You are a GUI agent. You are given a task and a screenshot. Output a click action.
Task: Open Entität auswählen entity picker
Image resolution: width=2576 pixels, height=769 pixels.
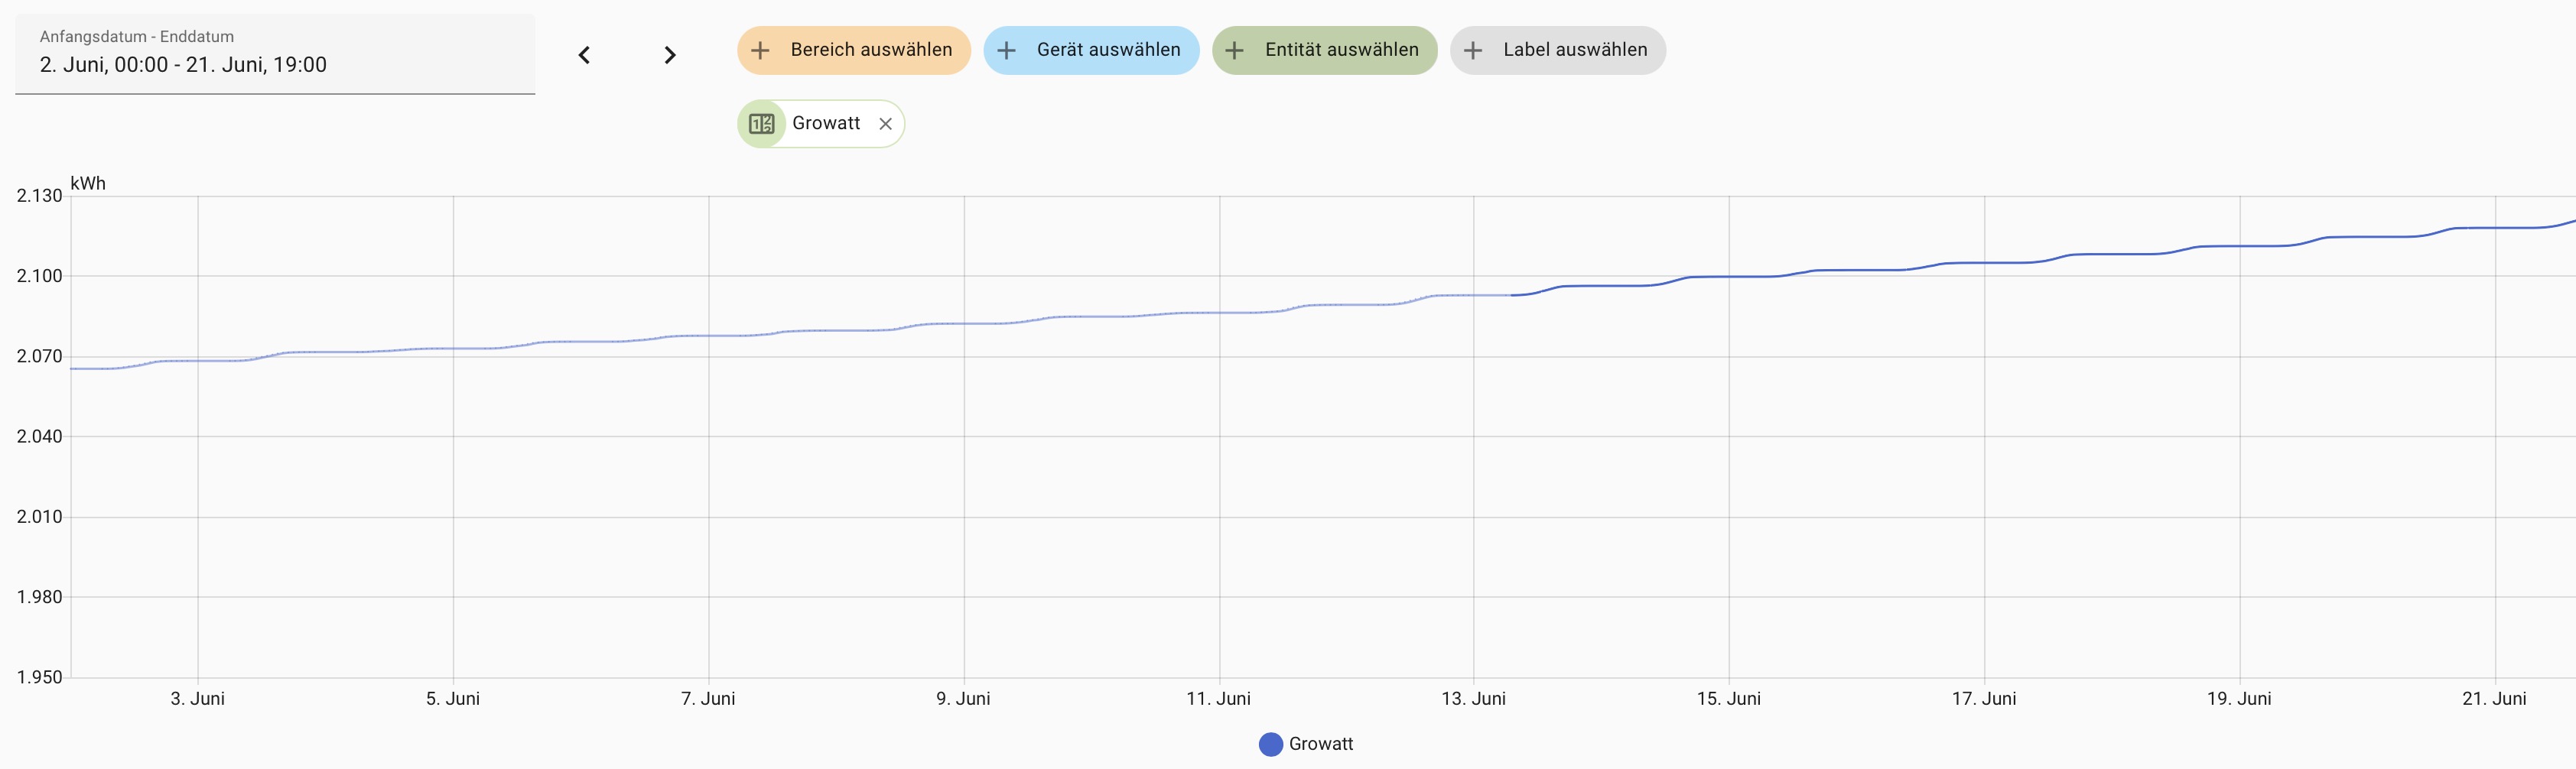tap(1341, 50)
